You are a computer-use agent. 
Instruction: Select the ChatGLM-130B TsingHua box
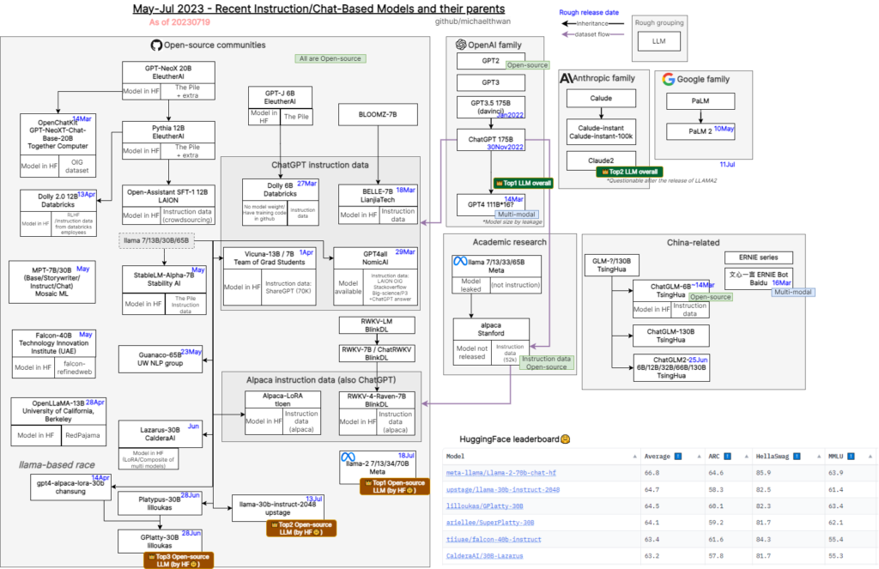pyautogui.click(x=671, y=336)
